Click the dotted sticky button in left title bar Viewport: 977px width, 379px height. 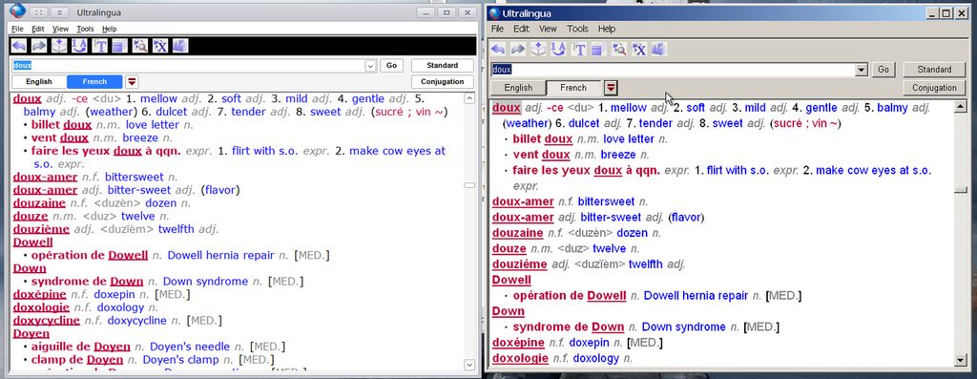(x=38, y=12)
